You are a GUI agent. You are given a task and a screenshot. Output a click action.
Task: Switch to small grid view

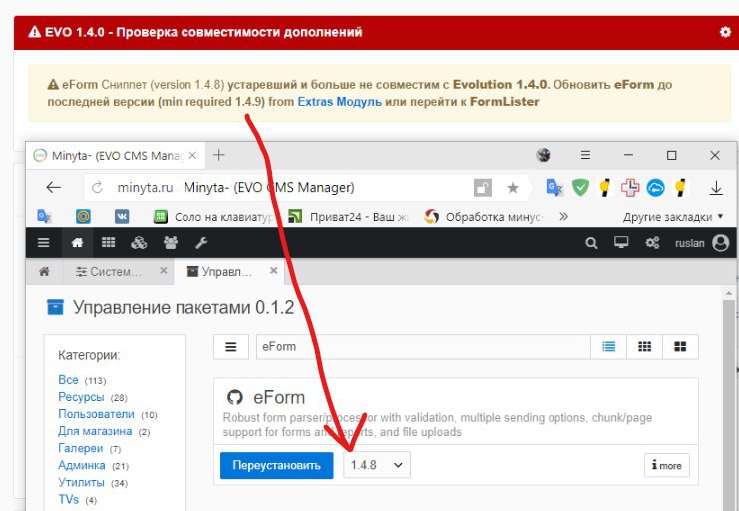[x=644, y=346]
